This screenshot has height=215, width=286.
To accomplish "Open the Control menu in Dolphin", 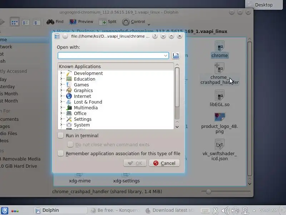I will (136, 22).
